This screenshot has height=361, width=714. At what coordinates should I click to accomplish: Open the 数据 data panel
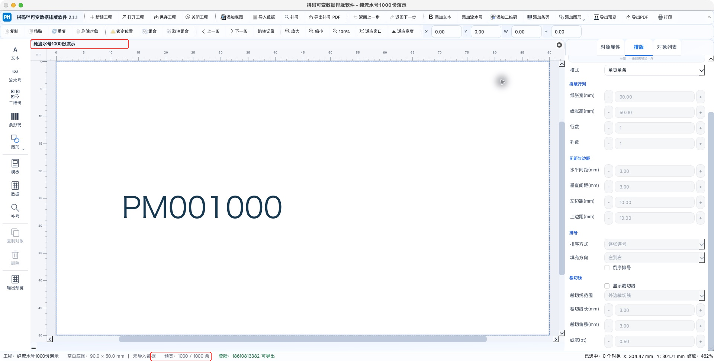[x=15, y=189]
